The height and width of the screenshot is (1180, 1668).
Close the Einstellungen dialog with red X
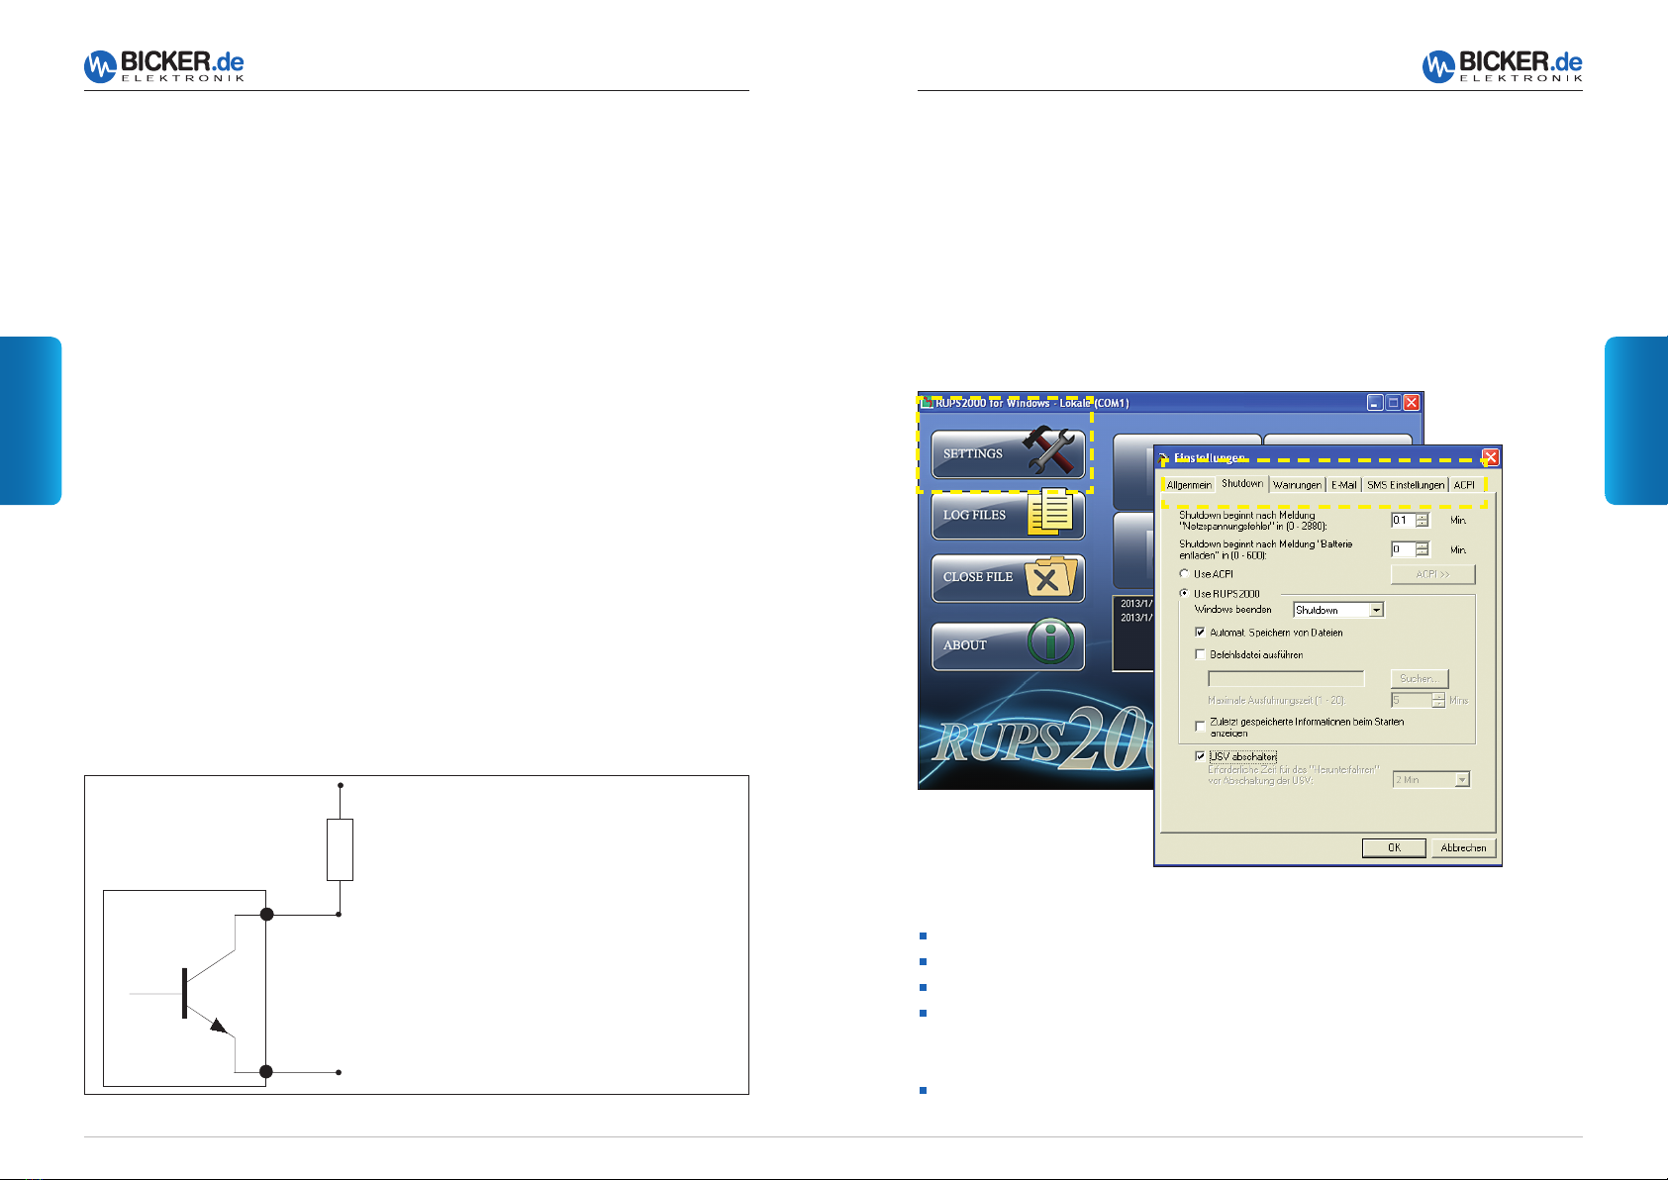[x=1490, y=457]
